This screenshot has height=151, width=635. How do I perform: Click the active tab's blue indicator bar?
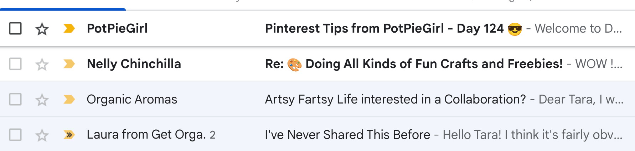click(x=63, y=10)
